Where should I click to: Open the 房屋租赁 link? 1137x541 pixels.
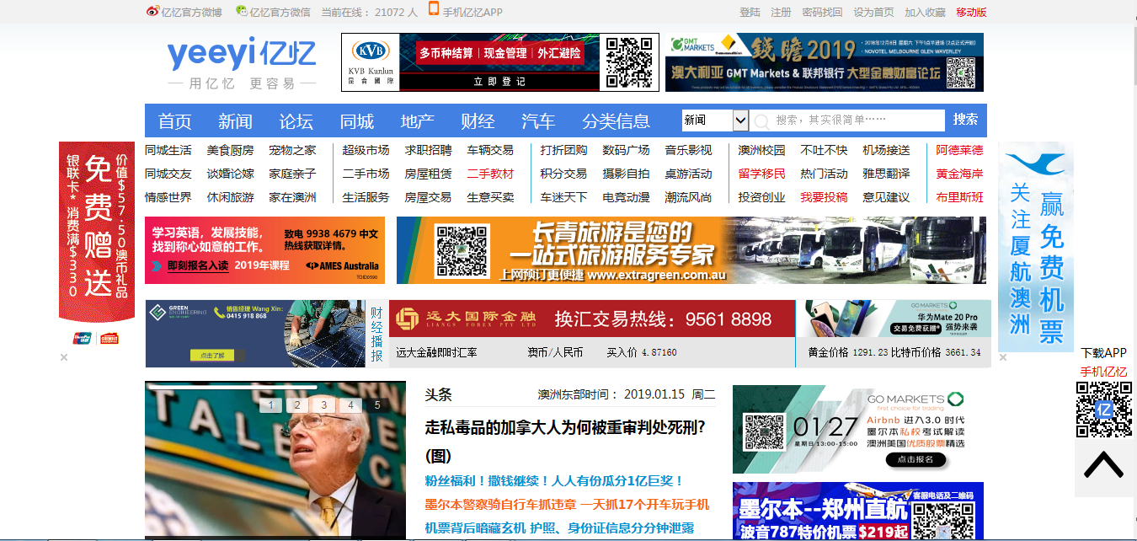coord(428,174)
